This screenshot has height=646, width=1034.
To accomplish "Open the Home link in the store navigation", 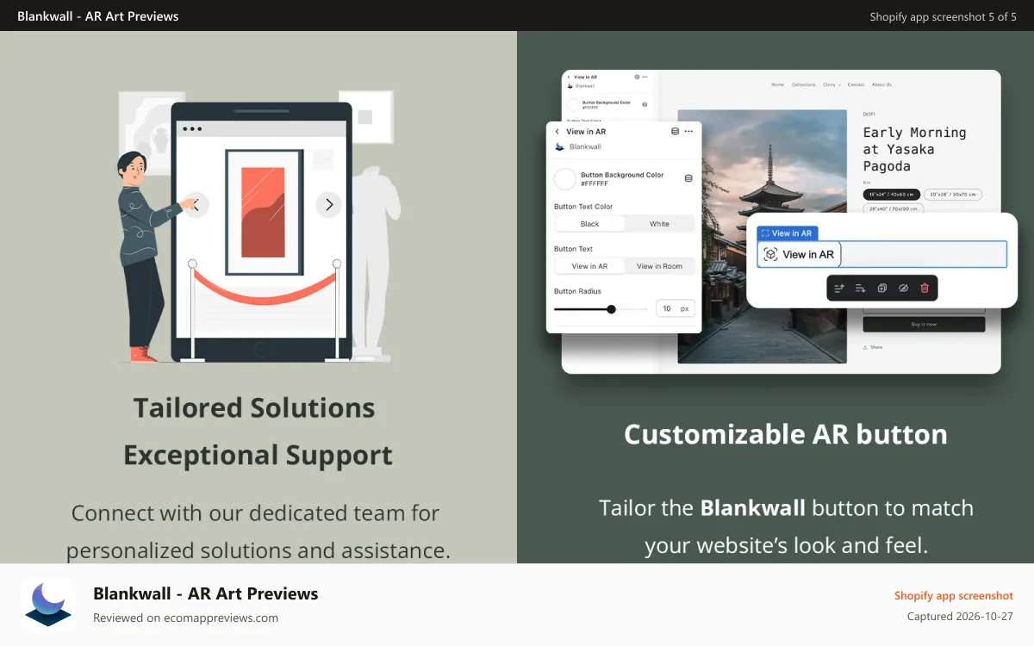I will coord(778,84).
